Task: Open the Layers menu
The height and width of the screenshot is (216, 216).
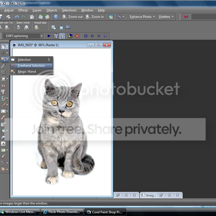Action: pos(37,10)
